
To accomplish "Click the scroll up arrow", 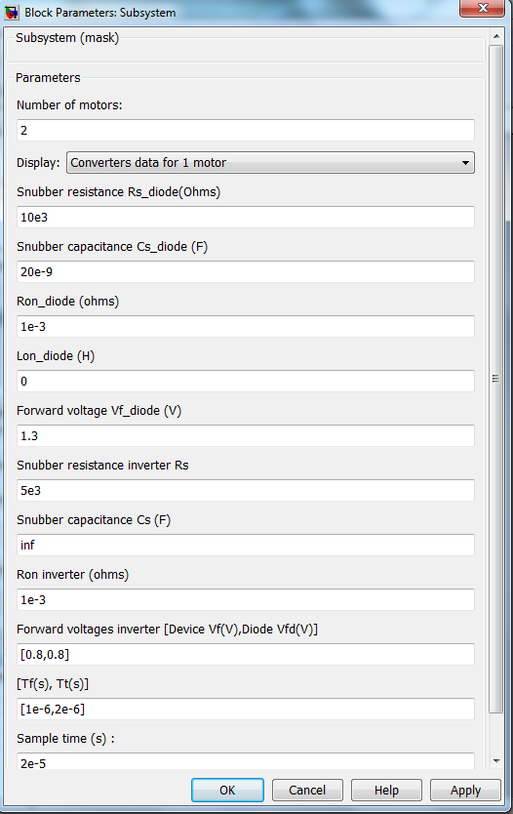I will point(495,36).
